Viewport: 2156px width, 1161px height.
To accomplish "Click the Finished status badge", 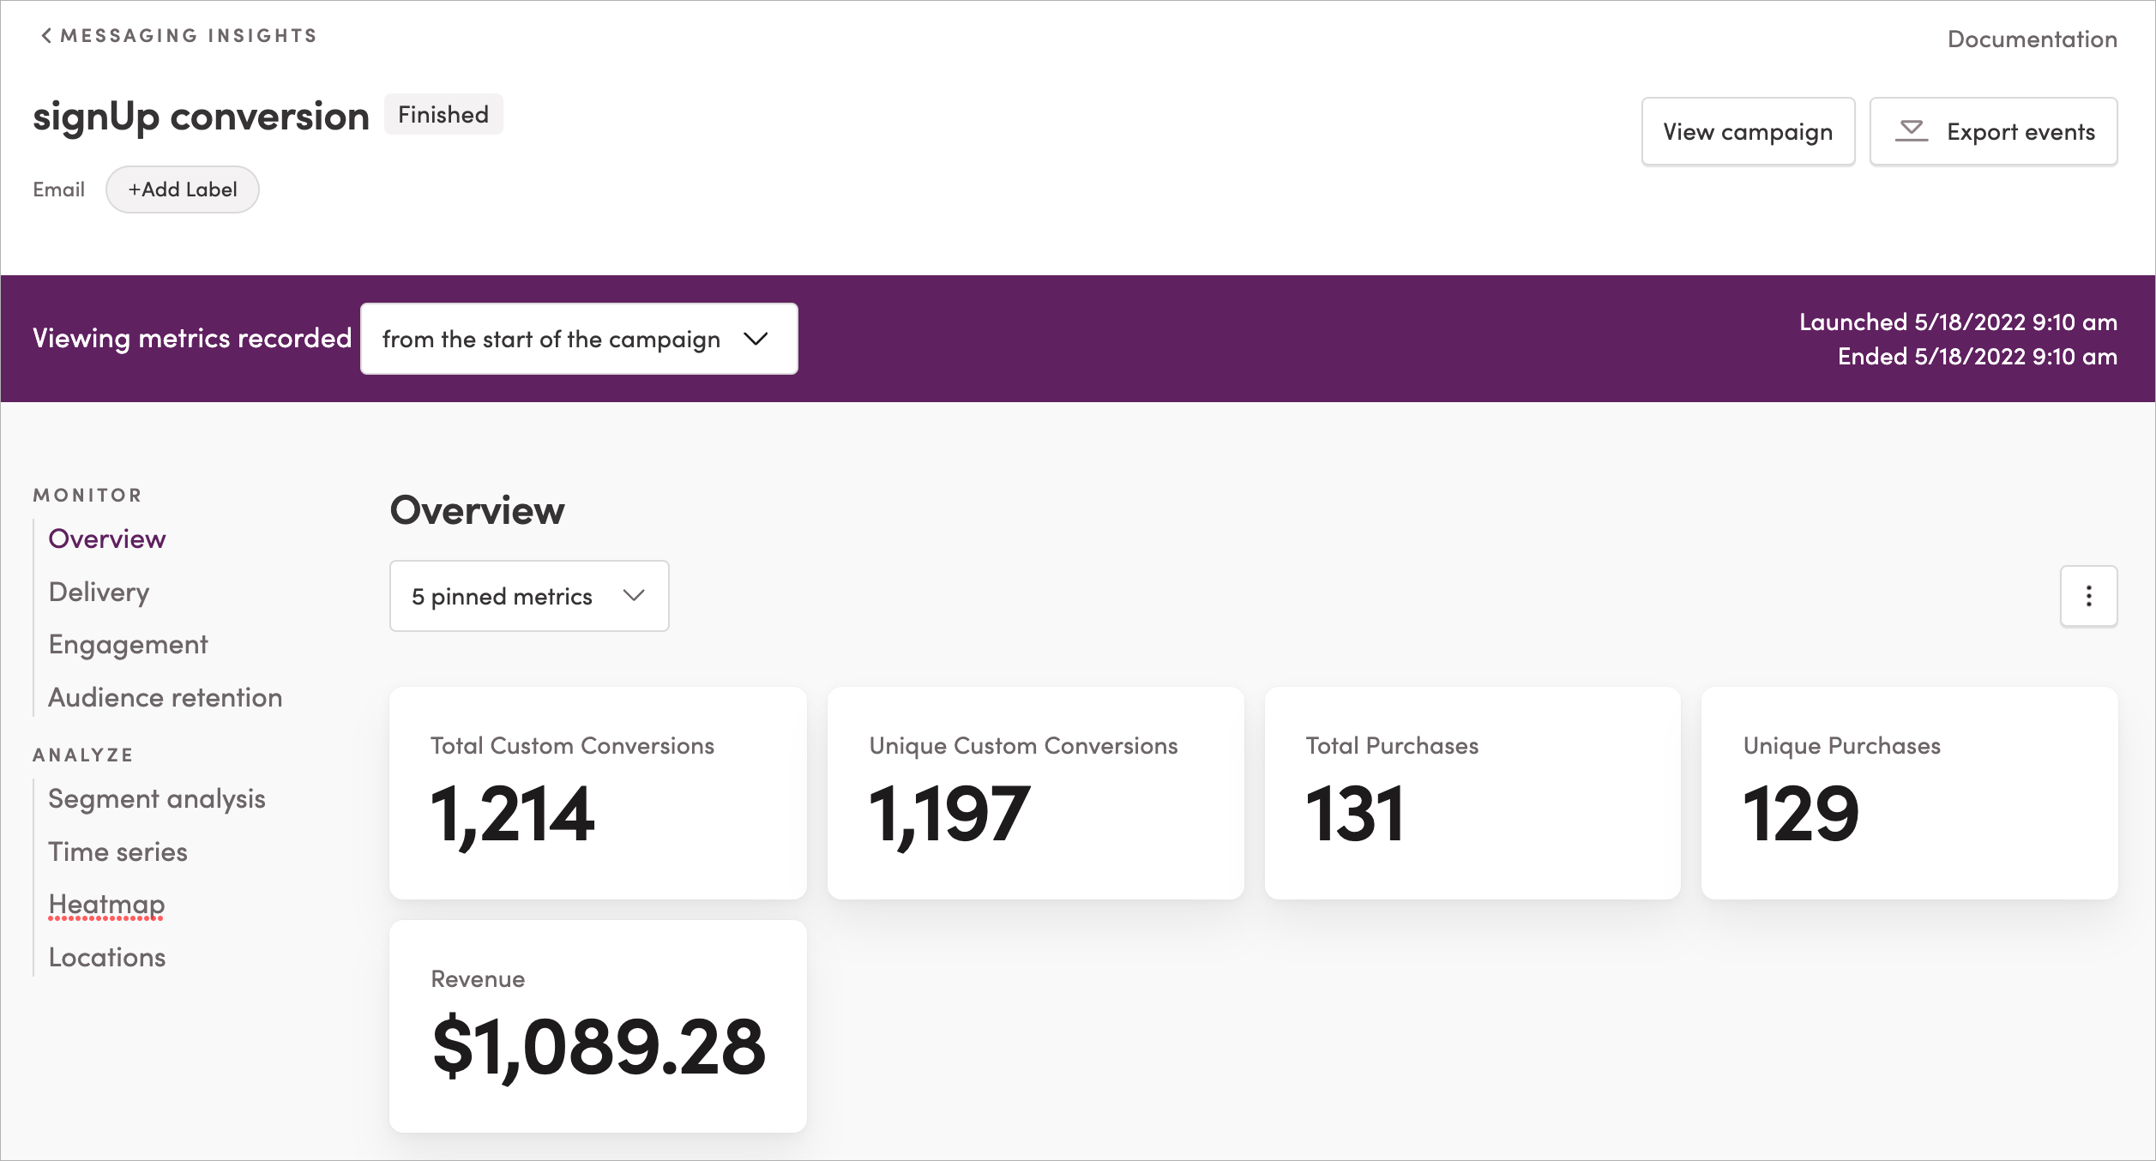I will pyautogui.click(x=443, y=113).
